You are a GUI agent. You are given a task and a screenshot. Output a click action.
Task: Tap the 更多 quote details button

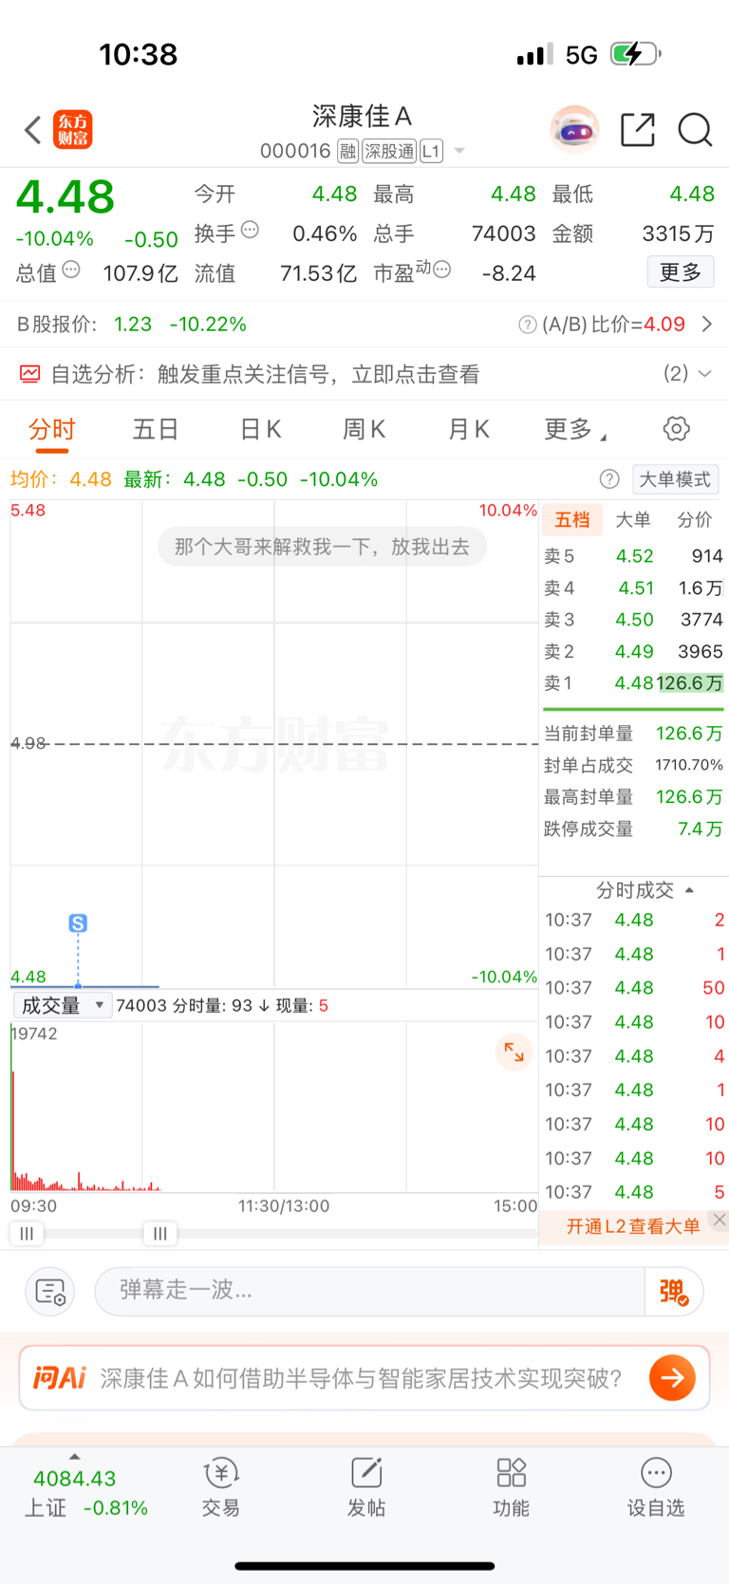click(x=681, y=272)
